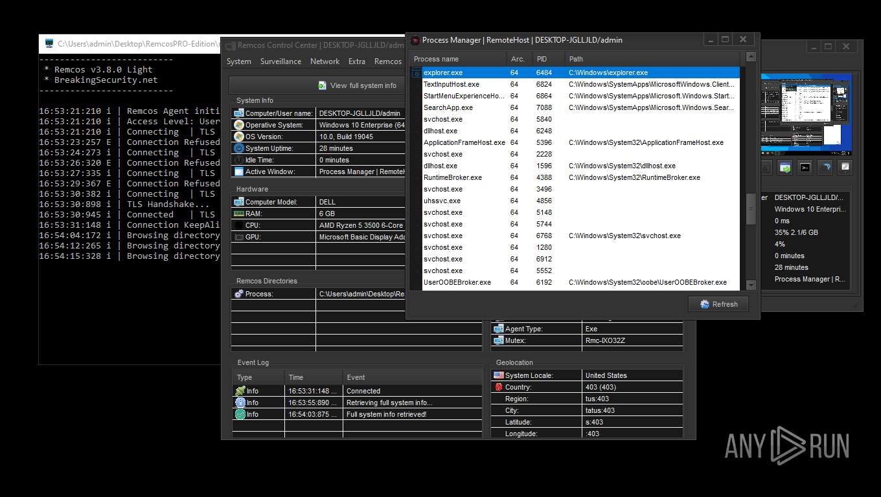Open the System menu
881x497 pixels.
239,61
